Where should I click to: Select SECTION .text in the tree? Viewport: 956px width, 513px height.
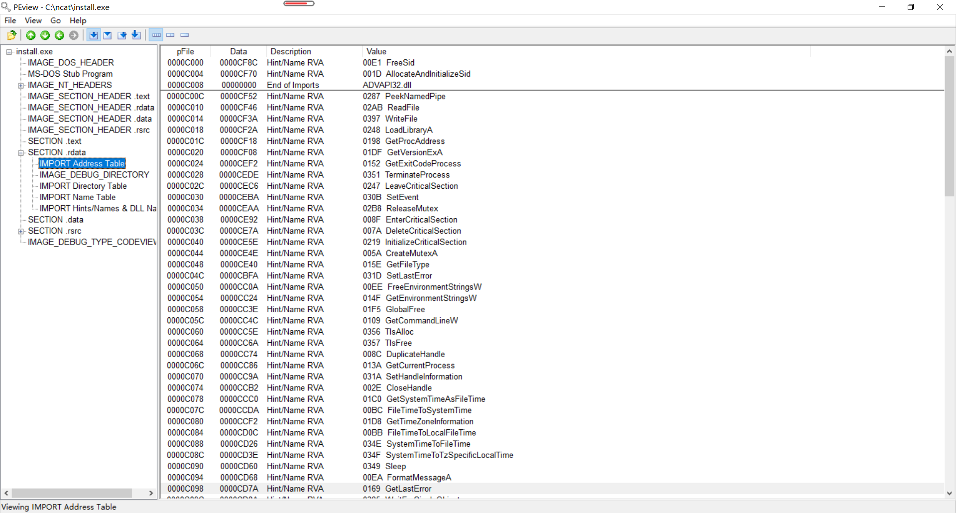click(55, 141)
